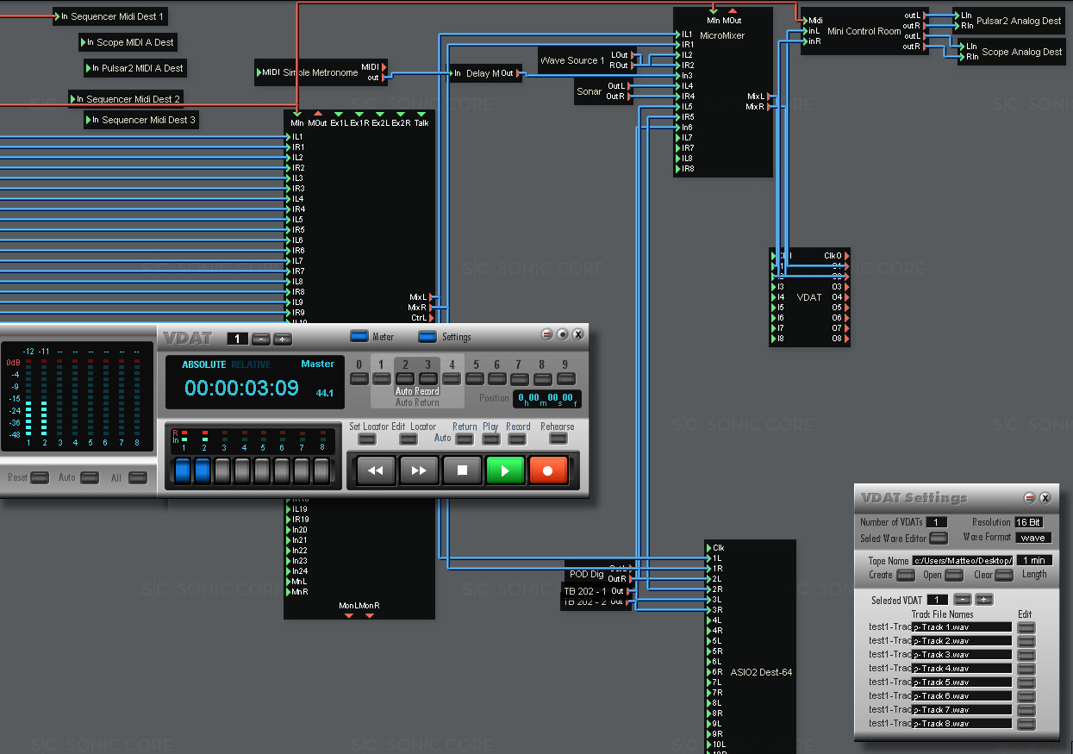Stop the VDAT tape transport
This screenshot has height=754, width=1073.
[462, 470]
